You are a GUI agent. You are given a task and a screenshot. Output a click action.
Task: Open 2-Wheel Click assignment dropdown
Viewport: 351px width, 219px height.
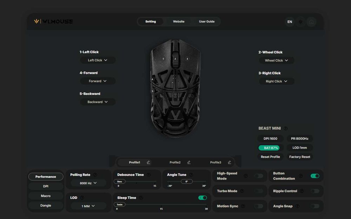277,60
